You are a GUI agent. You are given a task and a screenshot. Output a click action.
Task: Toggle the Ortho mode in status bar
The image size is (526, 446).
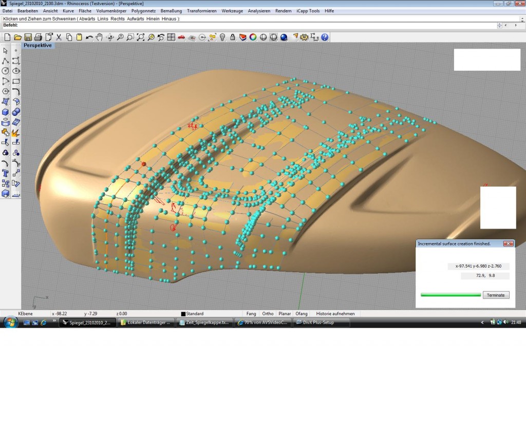(268, 314)
